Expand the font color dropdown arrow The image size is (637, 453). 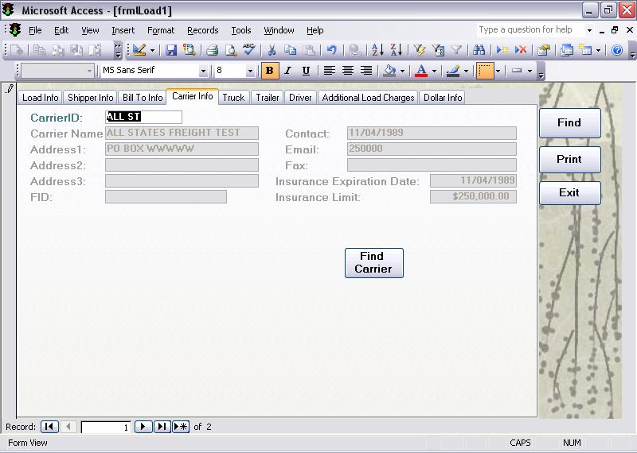[x=434, y=71]
